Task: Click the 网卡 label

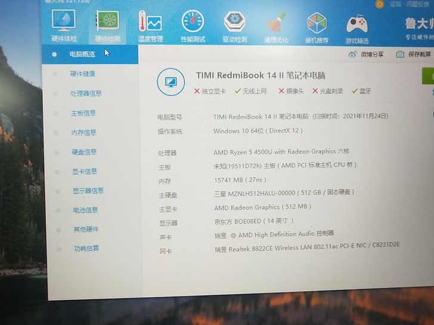Action: pyautogui.click(x=166, y=251)
